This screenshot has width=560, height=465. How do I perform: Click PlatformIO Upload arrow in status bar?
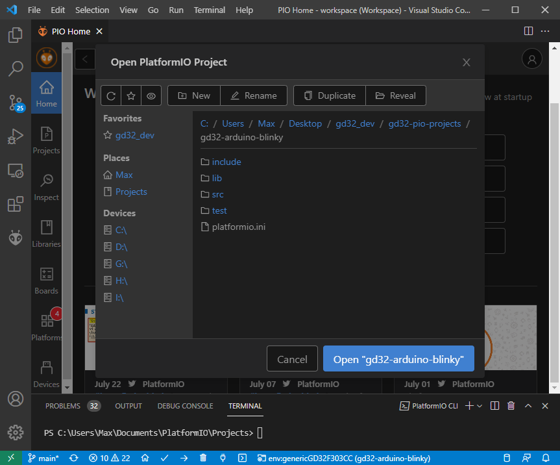tap(184, 458)
